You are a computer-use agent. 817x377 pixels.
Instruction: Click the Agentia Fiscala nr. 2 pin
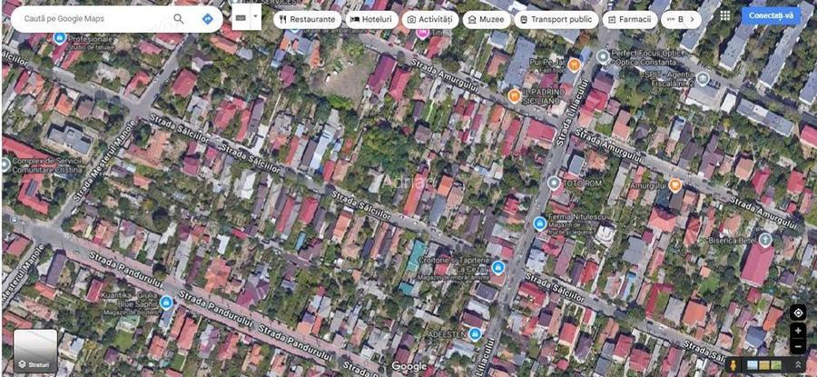click(x=703, y=79)
